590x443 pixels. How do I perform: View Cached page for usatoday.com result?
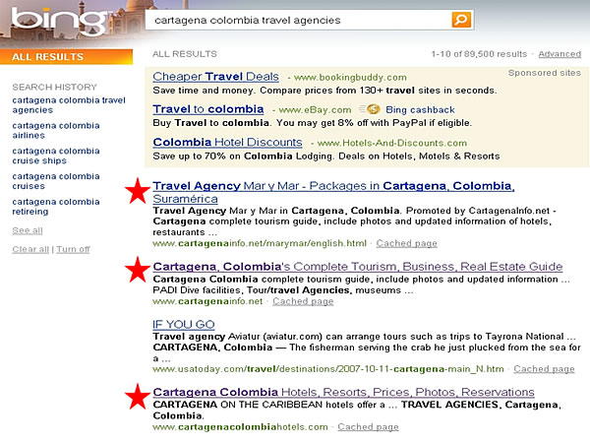pos(544,369)
